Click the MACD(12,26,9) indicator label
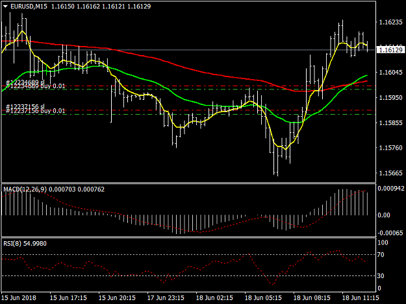This screenshot has height=304, width=406. tap(25, 189)
